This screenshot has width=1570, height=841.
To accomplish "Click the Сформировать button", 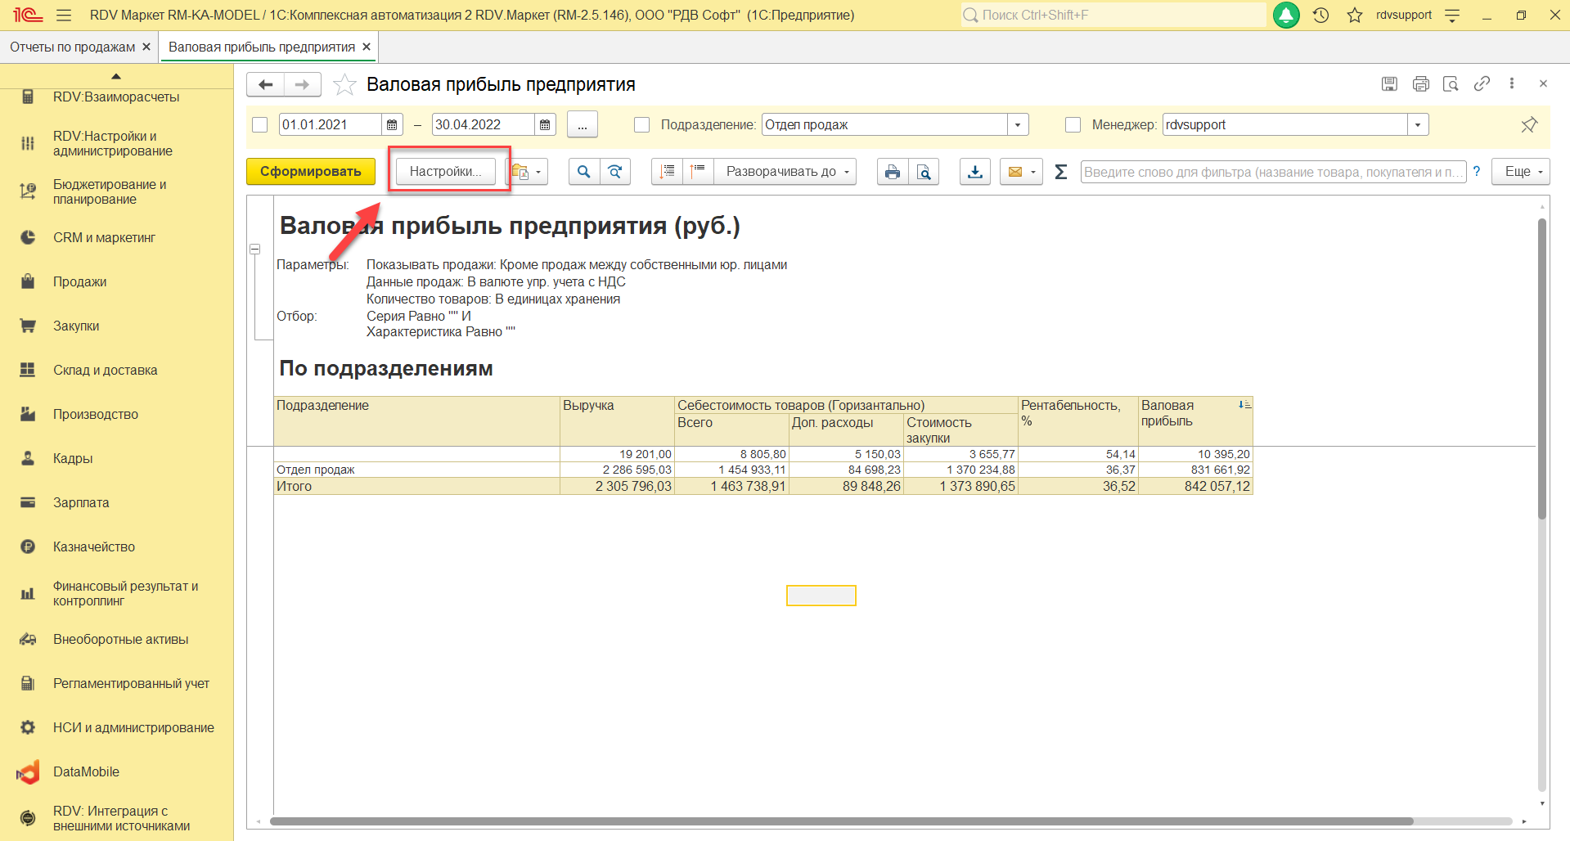I will (310, 172).
